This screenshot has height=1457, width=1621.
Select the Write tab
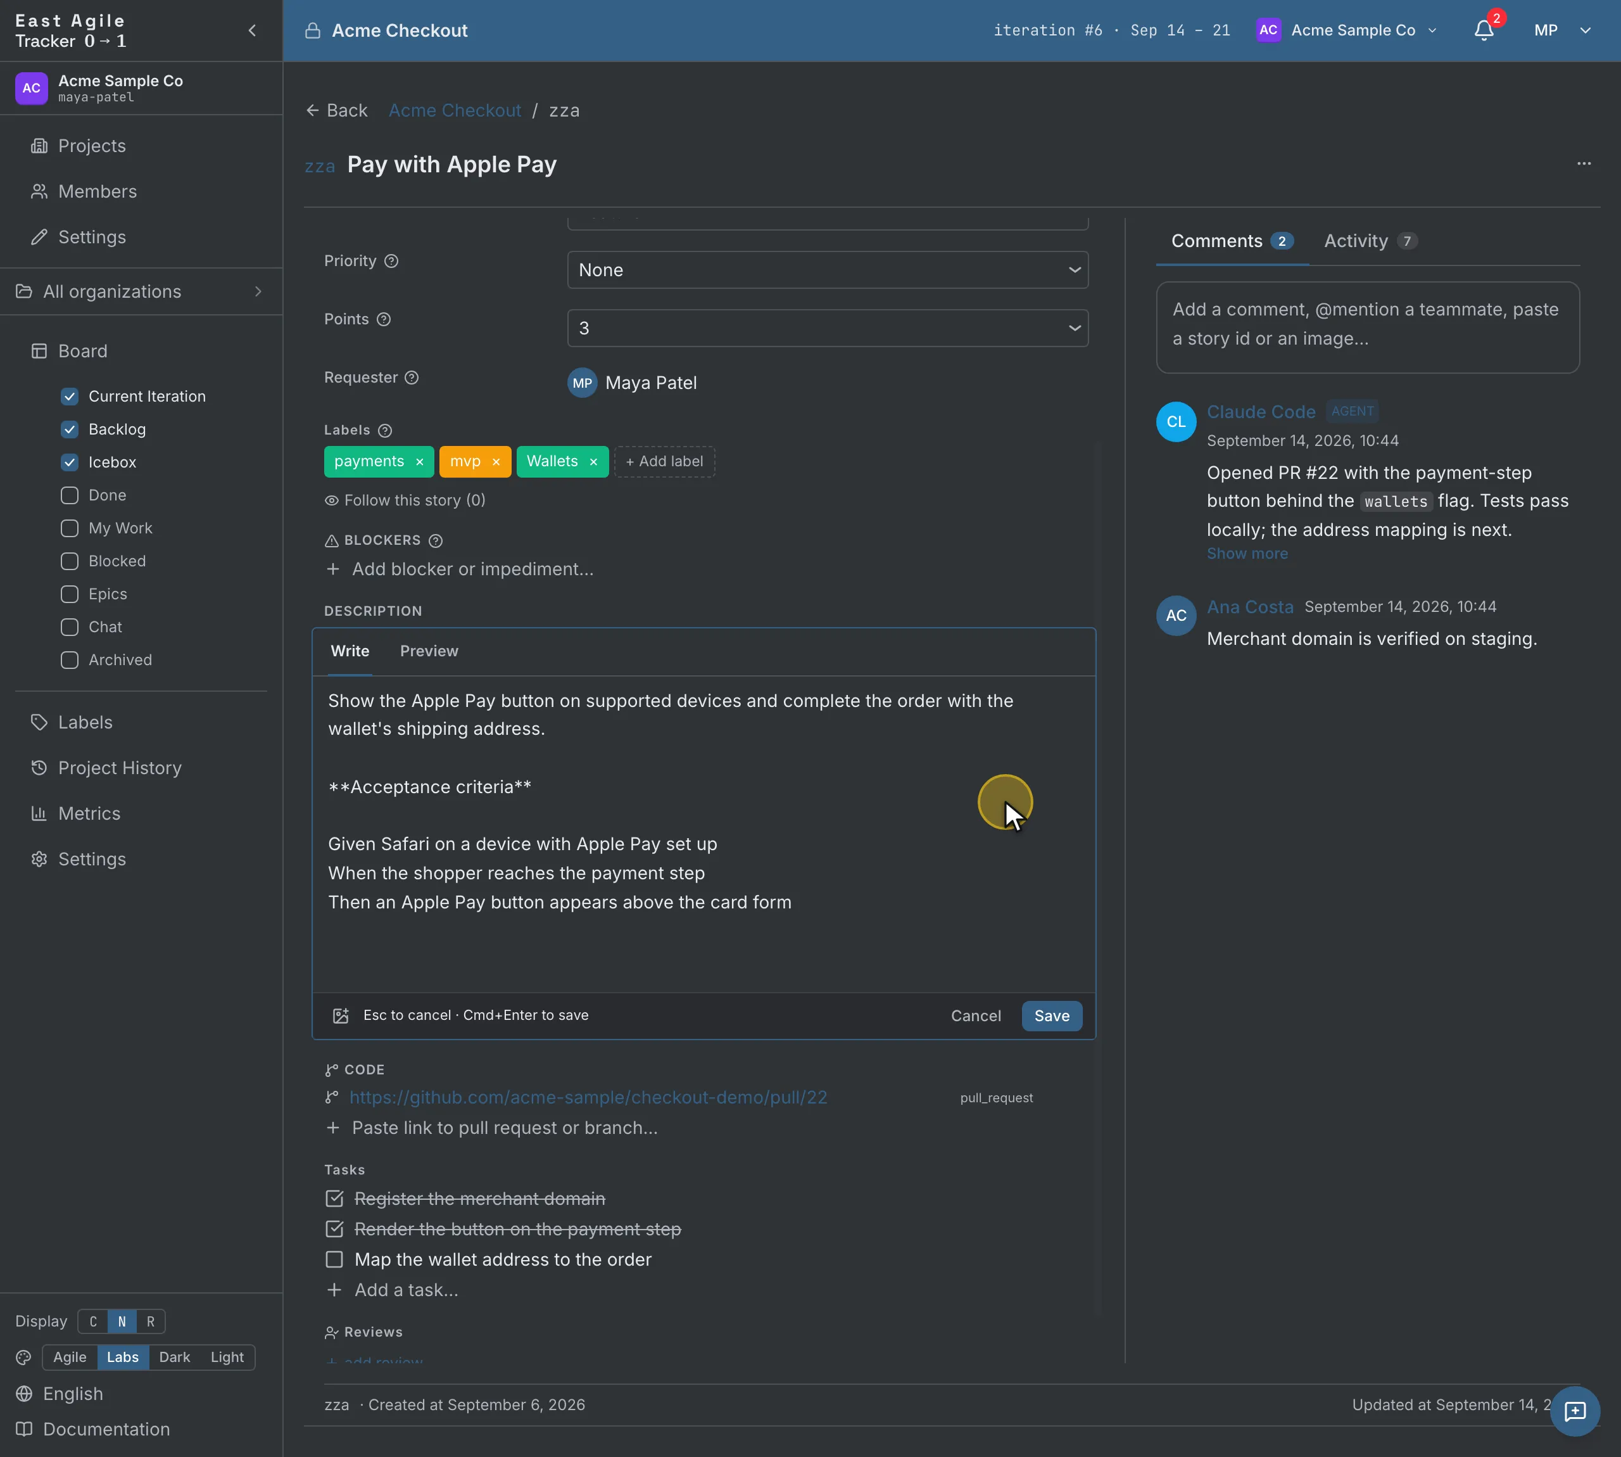click(x=350, y=651)
